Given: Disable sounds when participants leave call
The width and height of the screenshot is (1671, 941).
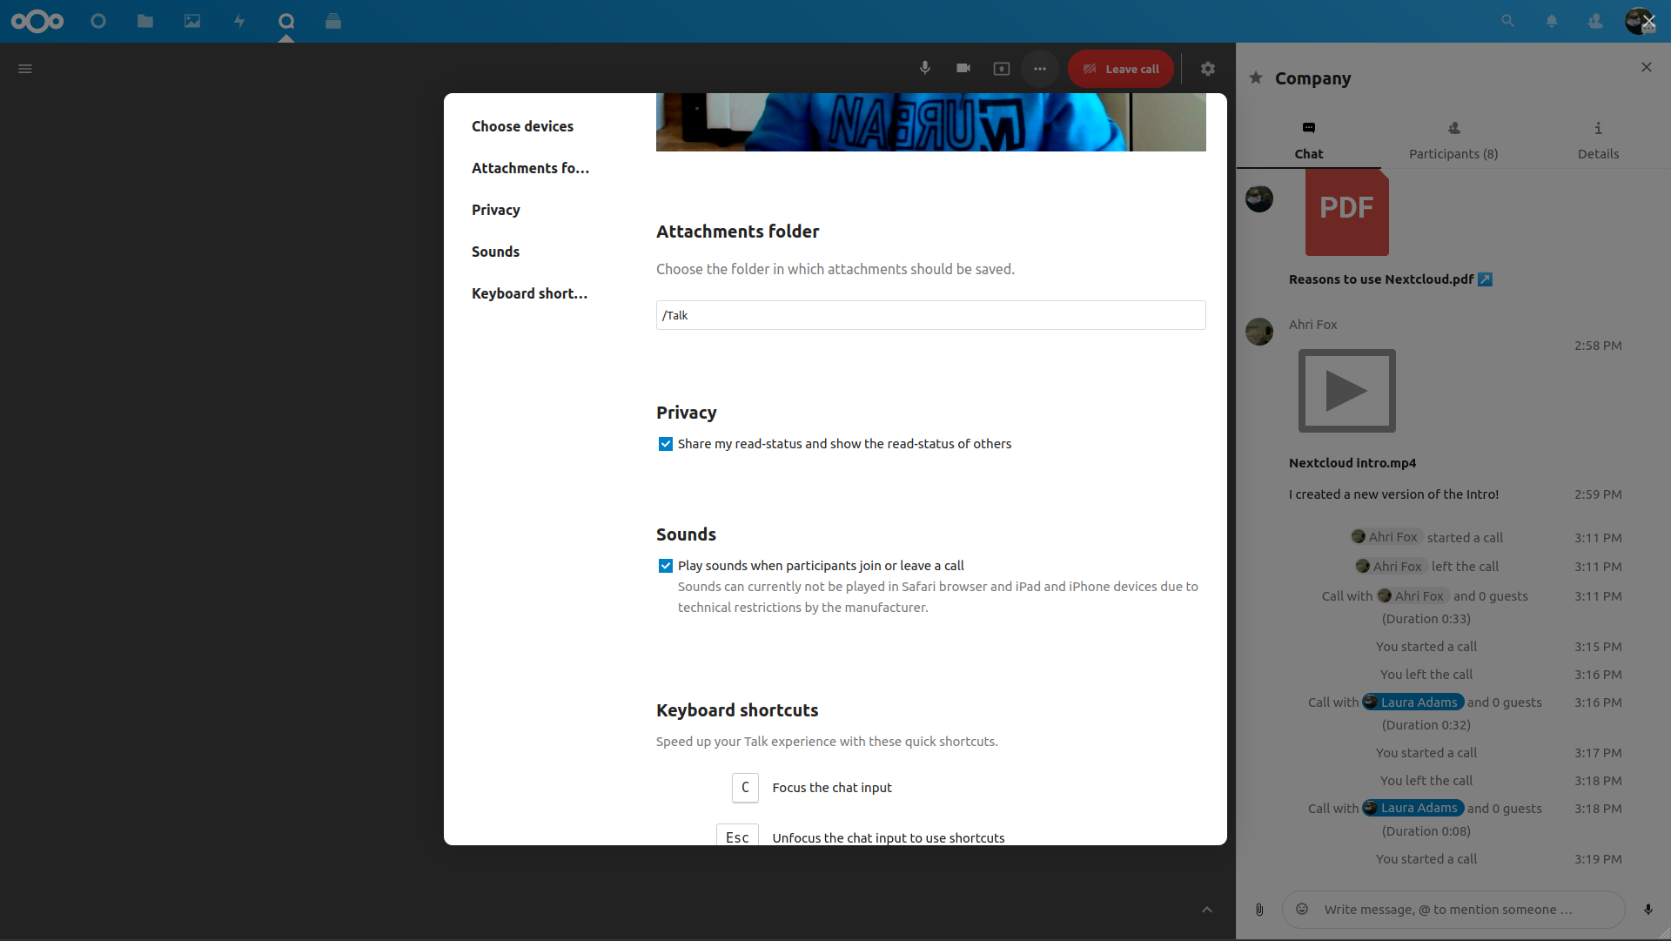Looking at the screenshot, I should 665,565.
